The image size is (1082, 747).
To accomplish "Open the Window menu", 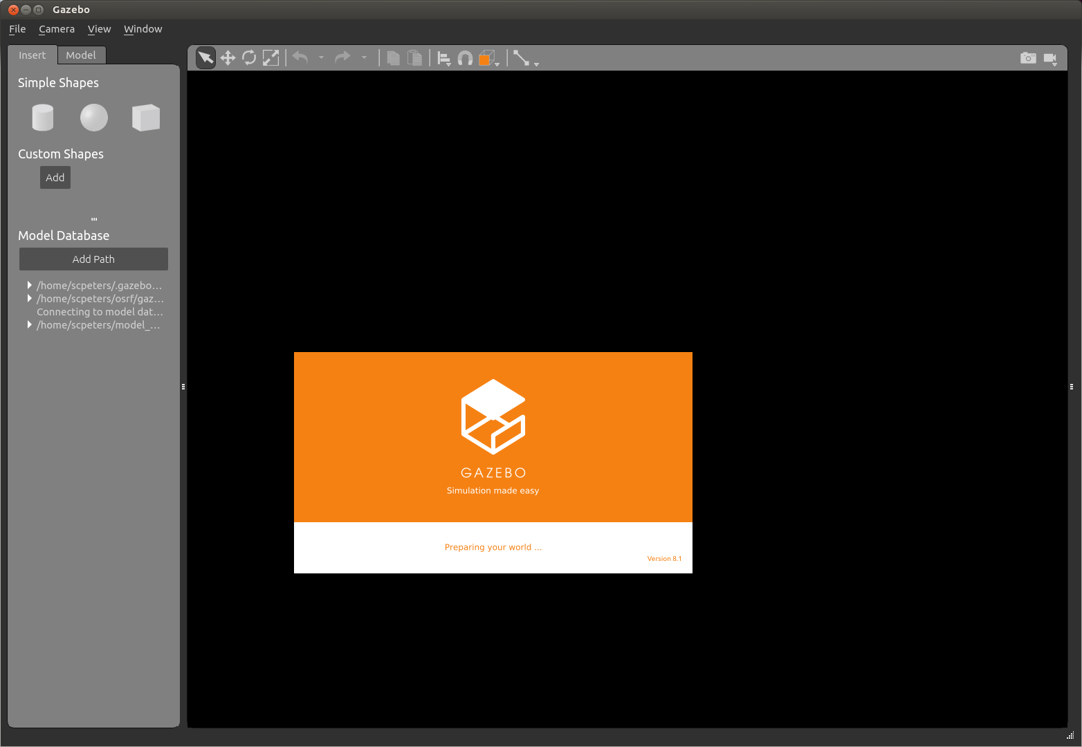I will [x=143, y=29].
